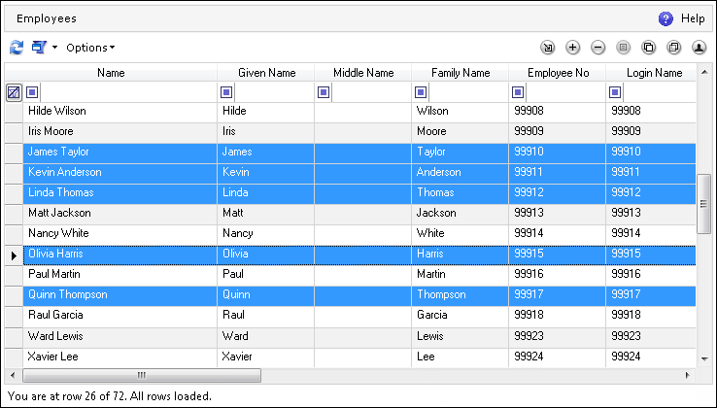Click the '99909' Login Name cell
The height and width of the screenshot is (408, 717).
pyautogui.click(x=651, y=132)
